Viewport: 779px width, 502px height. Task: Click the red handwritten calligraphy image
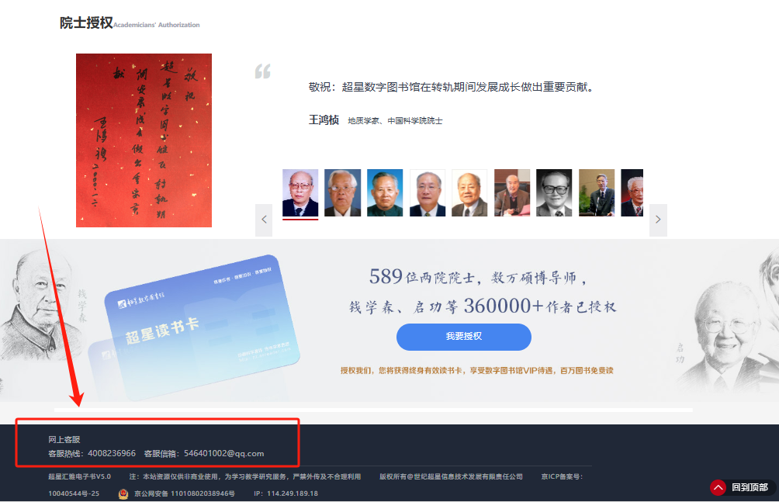[144, 140]
